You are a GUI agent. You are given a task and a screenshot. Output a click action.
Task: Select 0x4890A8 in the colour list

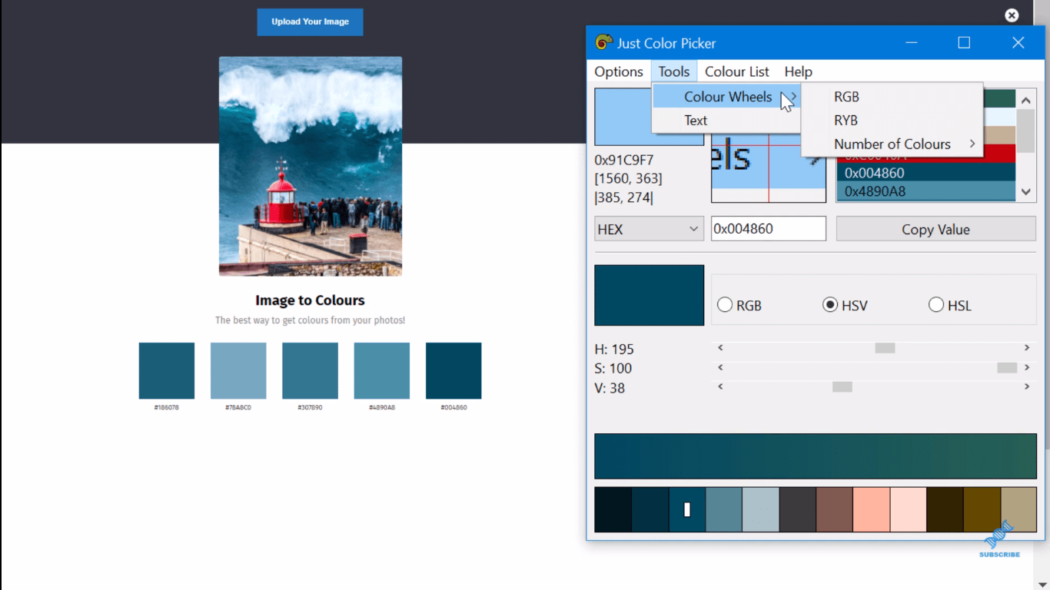[x=926, y=191]
